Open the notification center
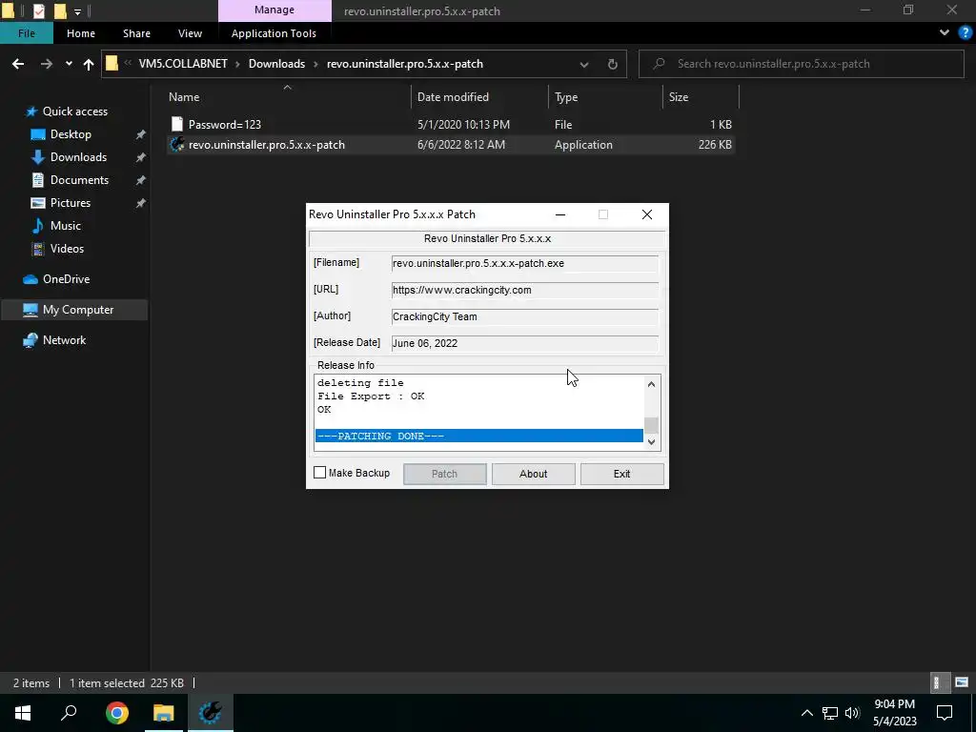 (x=945, y=713)
